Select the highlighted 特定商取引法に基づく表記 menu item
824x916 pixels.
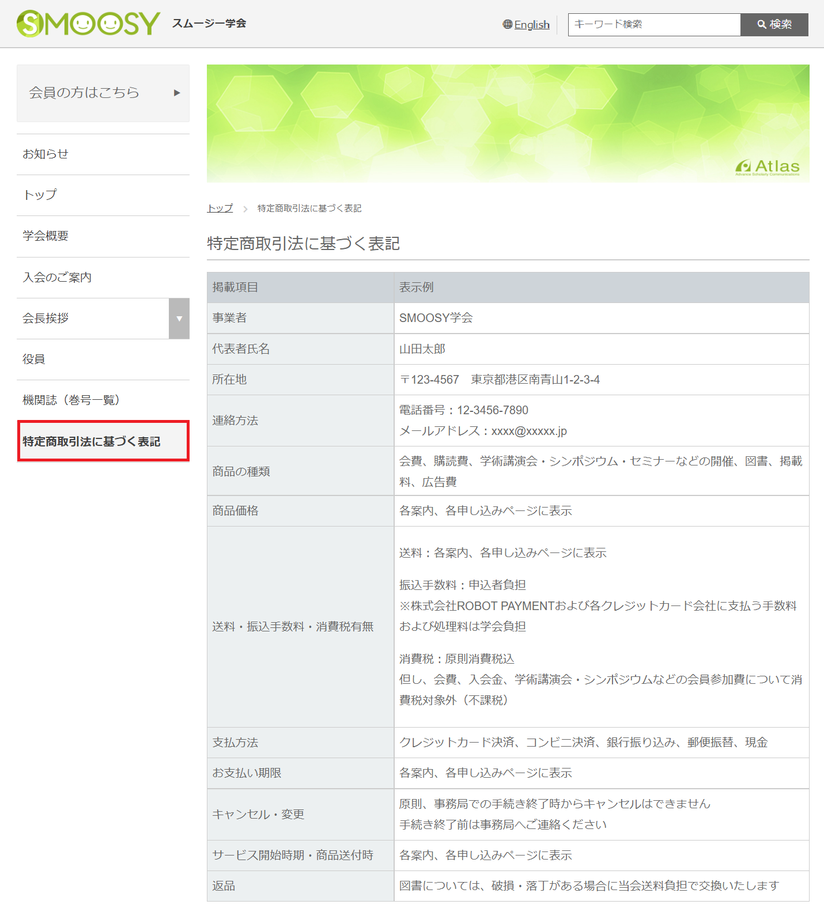[92, 441]
